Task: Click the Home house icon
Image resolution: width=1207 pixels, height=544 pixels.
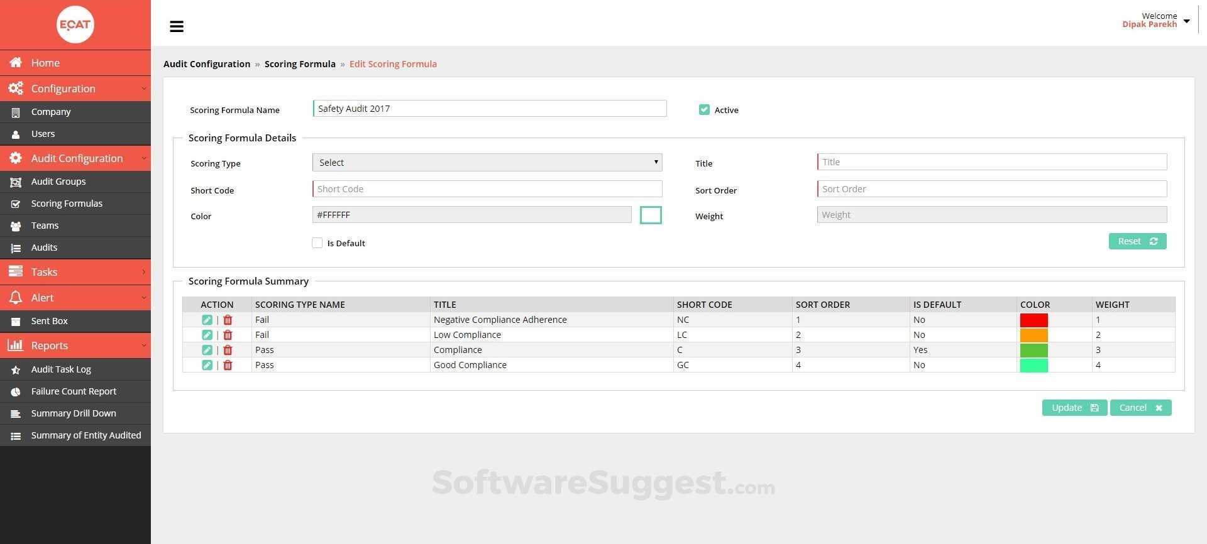Action: (16, 62)
